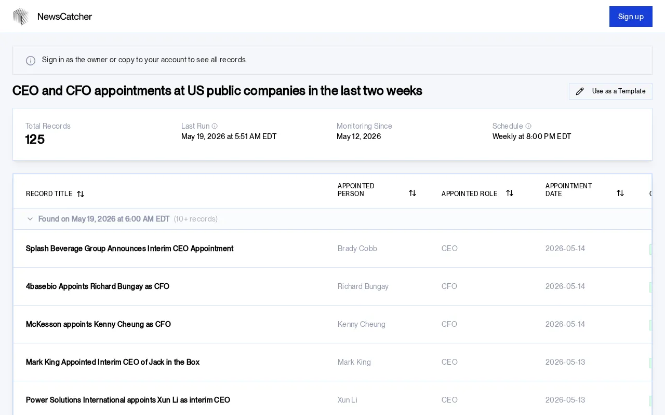The width and height of the screenshot is (665, 415).
Task: Click the (10+ records) count label
Action: [196, 219]
